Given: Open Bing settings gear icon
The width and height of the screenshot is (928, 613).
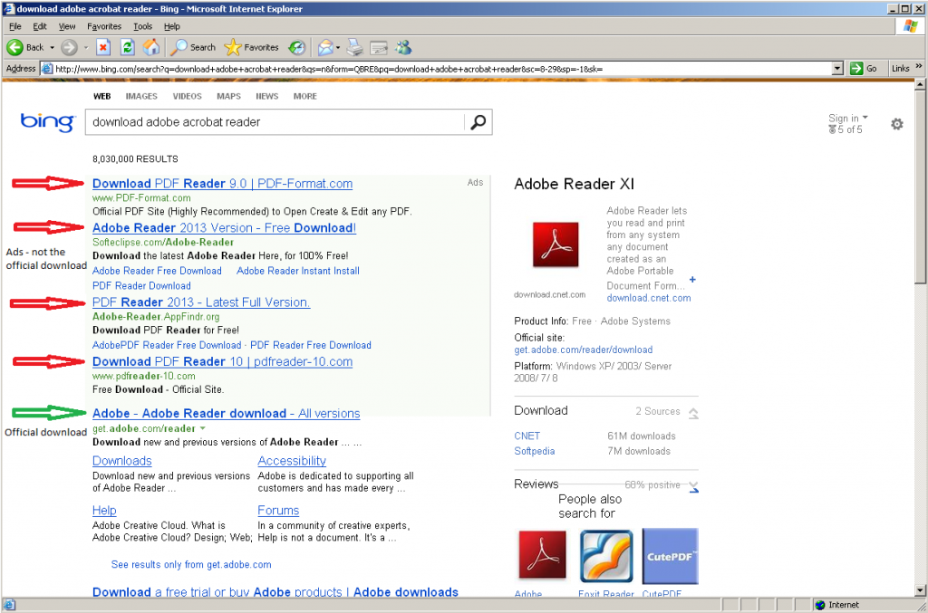Looking at the screenshot, I should 897,124.
